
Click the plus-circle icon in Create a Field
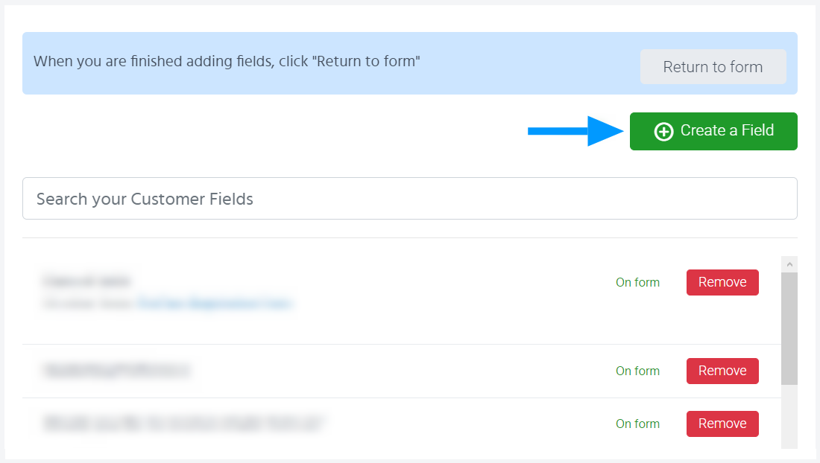[x=663, y=132]
